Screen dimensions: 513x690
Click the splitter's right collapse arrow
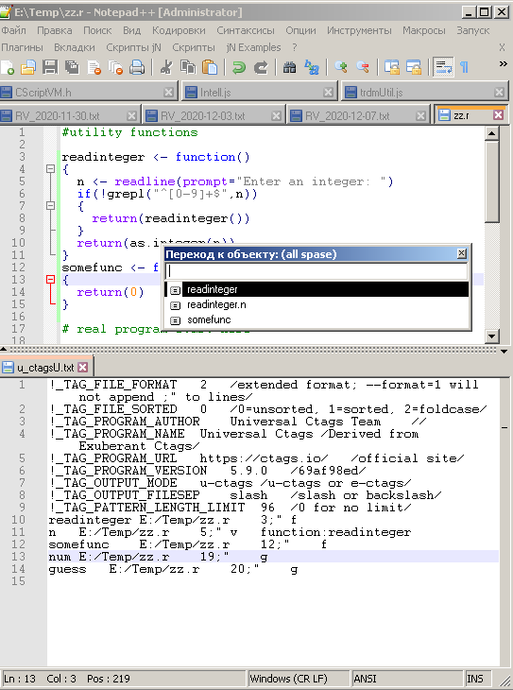click(504, 352)
